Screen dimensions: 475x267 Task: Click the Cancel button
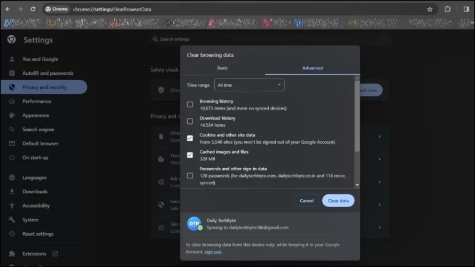click(x=306, y=201)
